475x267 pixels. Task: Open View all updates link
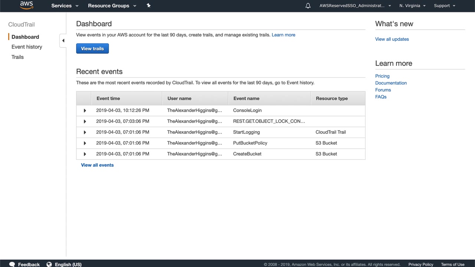tap(392, 39)
